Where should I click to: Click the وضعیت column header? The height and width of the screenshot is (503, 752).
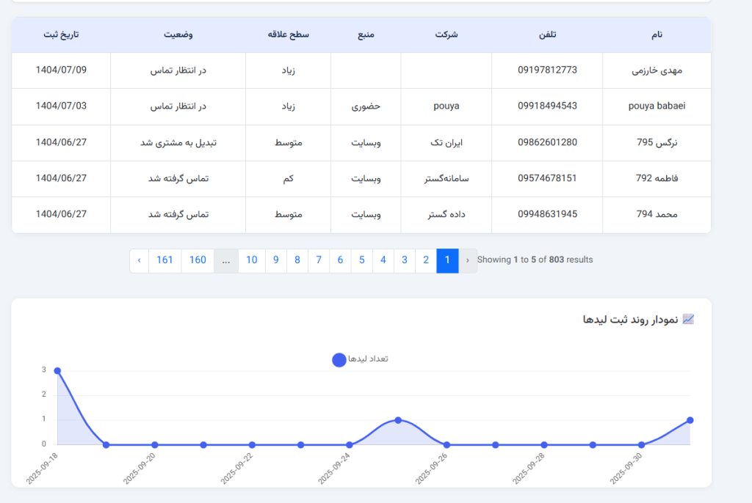tap(178, 34)
